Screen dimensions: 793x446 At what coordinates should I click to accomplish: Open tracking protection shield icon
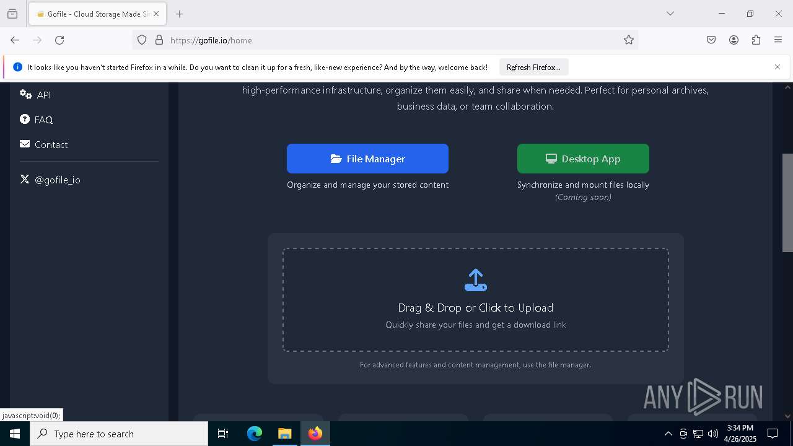click(x=142, y=40)
